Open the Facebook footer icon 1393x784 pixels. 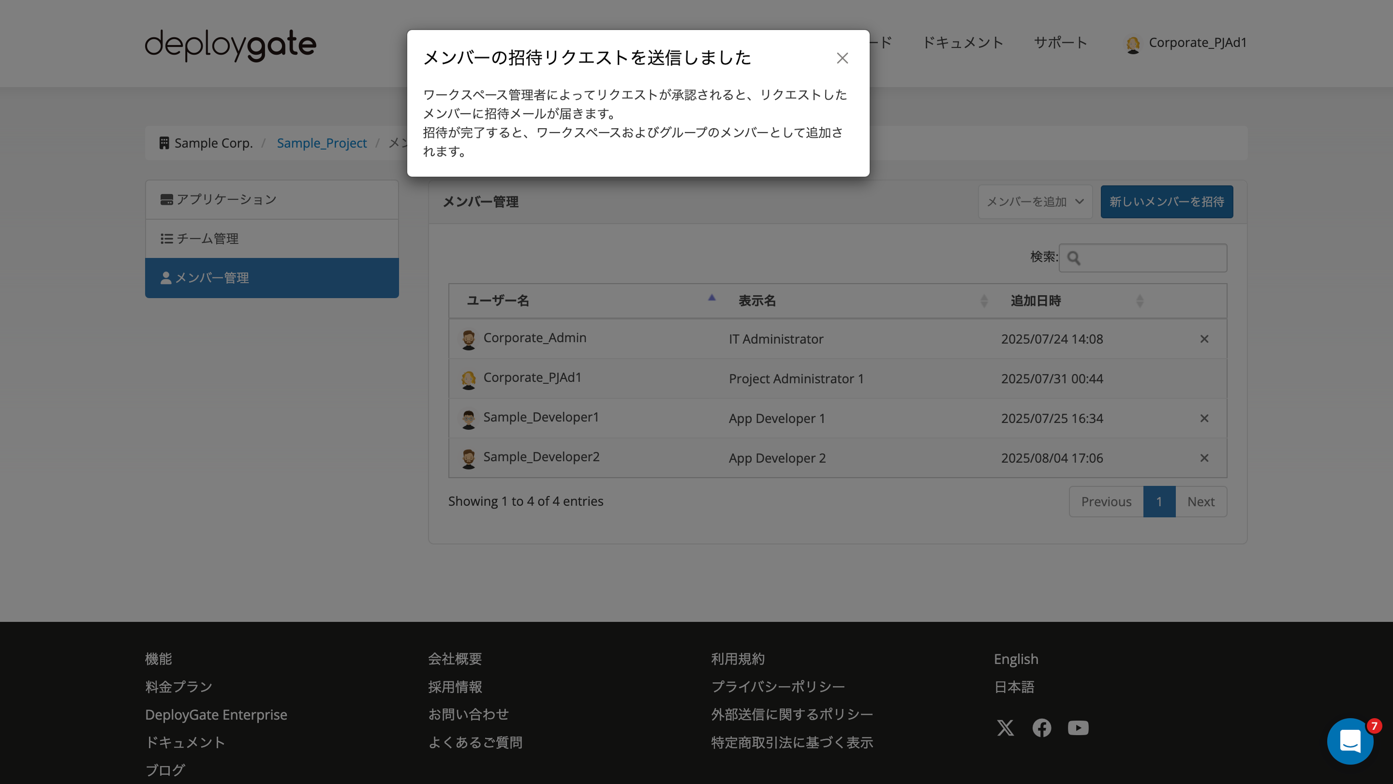pyautogui.click(x=1042, y=728)
